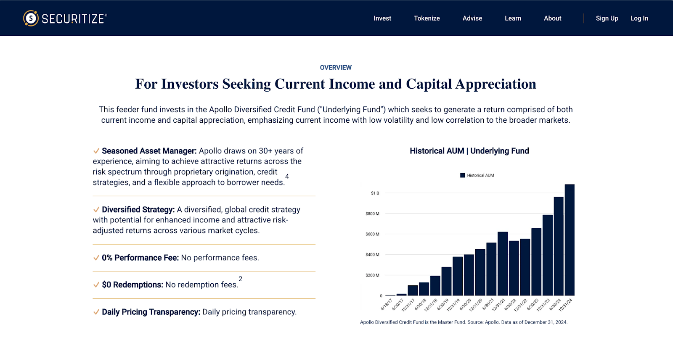Click the Seasoned Asset Manager: bold label
Image resolution: width=673 pixels, height=348 pixels.
pos(149,151)
